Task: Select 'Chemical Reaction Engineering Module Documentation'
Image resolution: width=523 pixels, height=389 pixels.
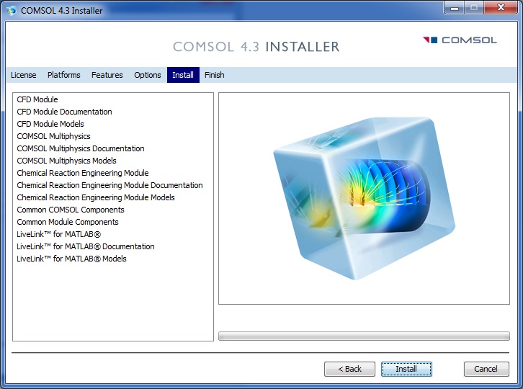Action: (109, 185)
